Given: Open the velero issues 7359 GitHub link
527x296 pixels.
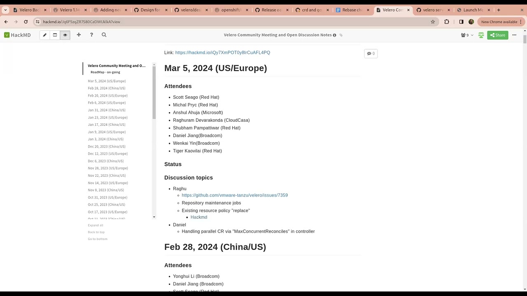Looking at the screenshot, I should click(x=235, y=195).
